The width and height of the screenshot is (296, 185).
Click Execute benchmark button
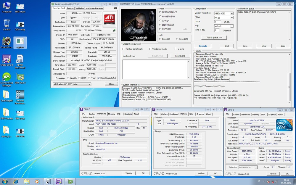point(203,46)
